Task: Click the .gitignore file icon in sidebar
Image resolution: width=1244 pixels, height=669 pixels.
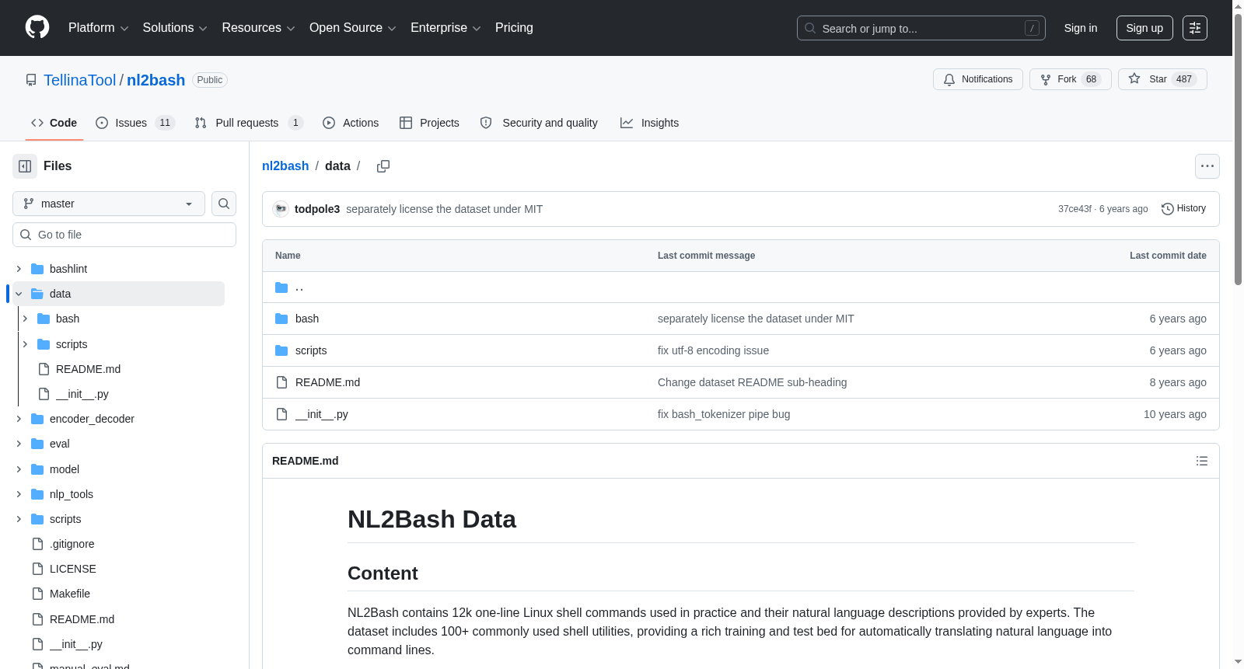Action: [x=37, y=544]
